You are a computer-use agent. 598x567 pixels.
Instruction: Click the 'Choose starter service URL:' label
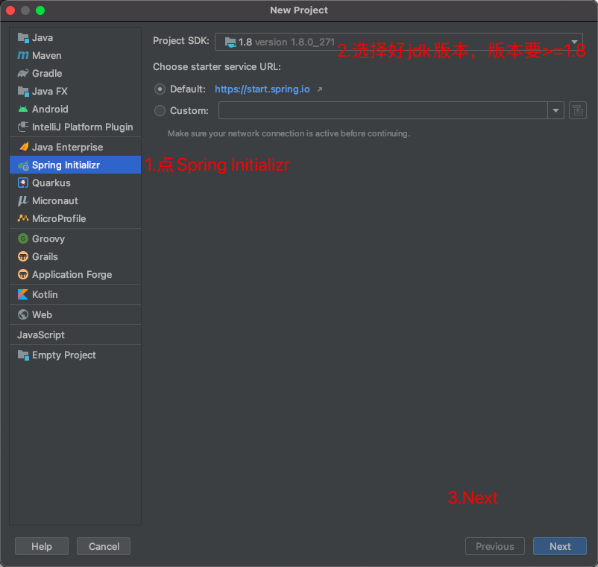217,66
